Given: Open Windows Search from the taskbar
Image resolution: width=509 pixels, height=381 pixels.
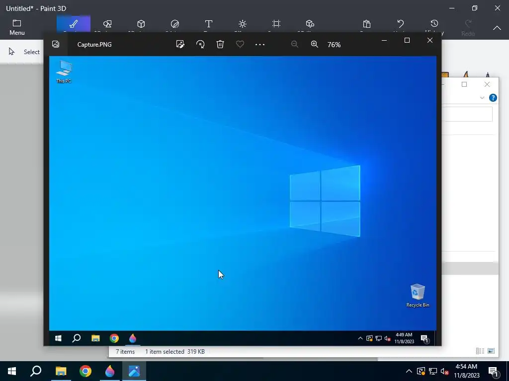Looking at the screenshot, I should [x=36, y=371].
